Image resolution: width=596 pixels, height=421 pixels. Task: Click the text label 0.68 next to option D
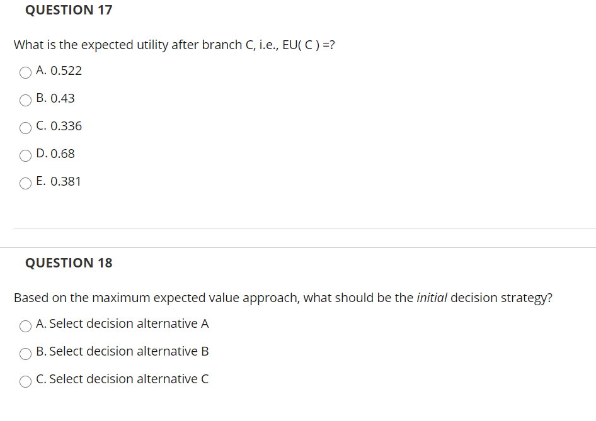point(62,154)
